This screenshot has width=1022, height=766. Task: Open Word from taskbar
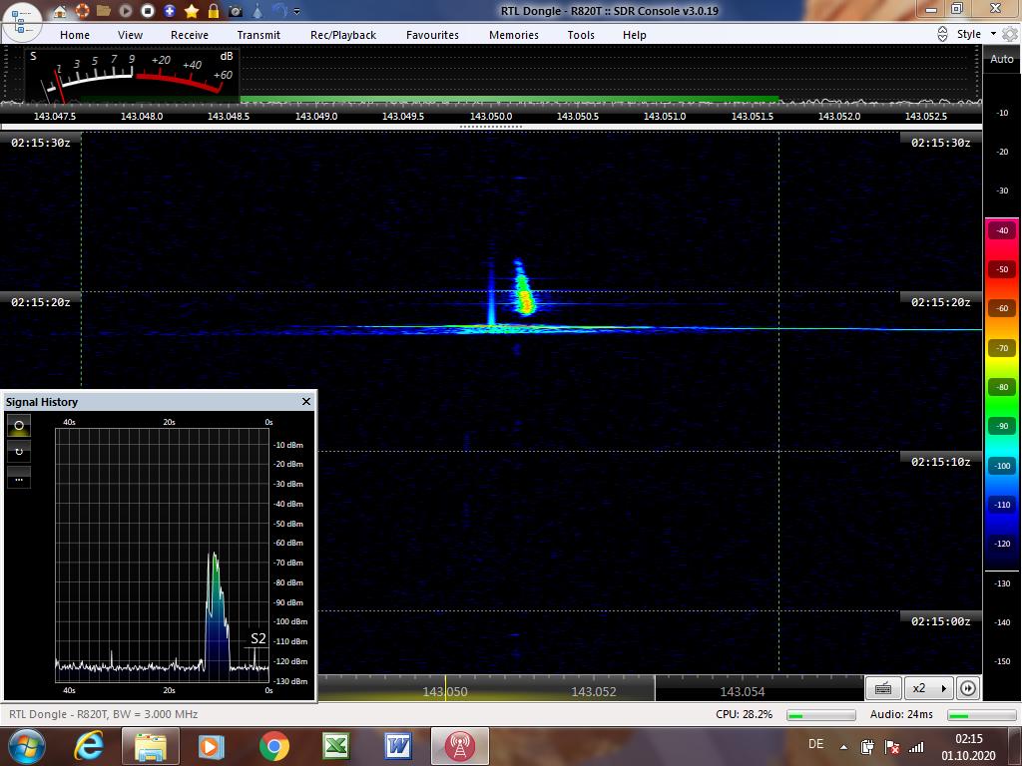397,746
